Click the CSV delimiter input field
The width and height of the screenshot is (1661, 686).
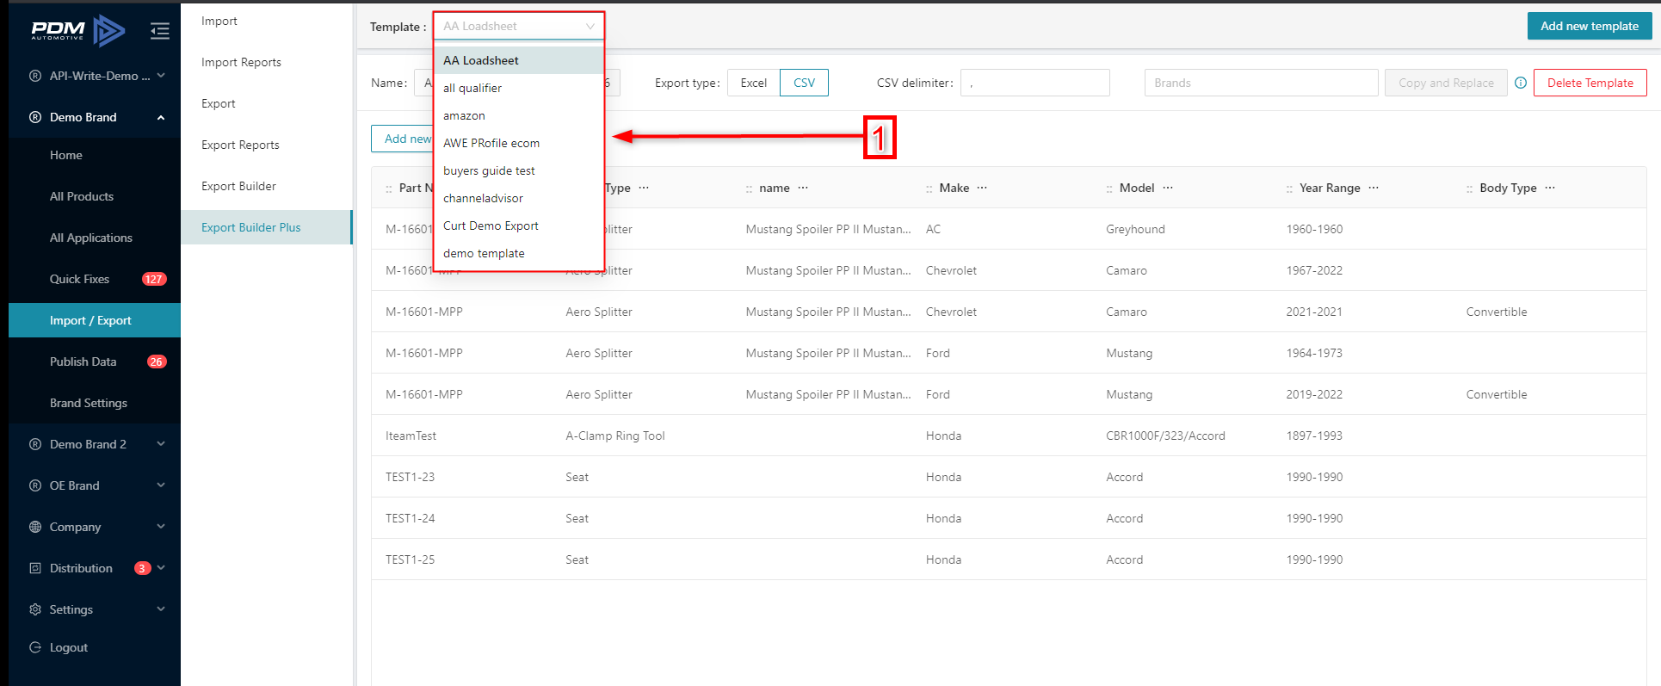coord(1035,83)
